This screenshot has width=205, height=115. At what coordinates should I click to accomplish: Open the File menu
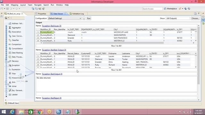[x=2, y=5]
